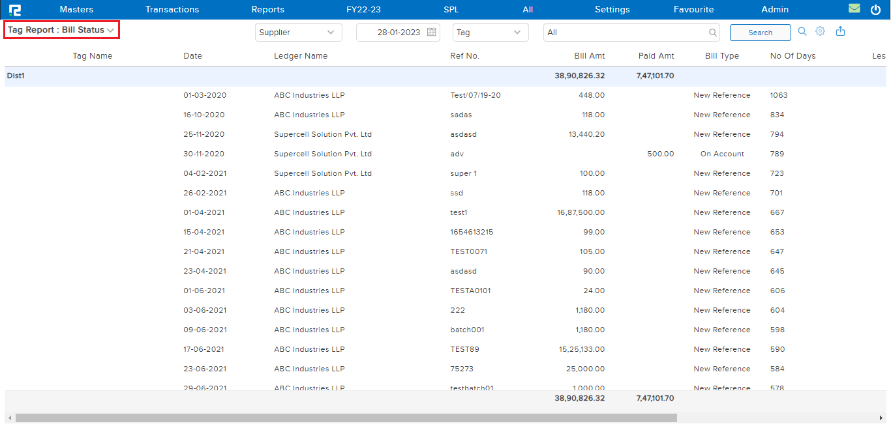Open report settings gear icon

click(821, 31)
